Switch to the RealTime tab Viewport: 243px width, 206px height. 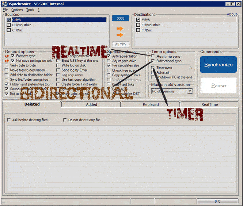pyautogui.click(x=209, y=104)
